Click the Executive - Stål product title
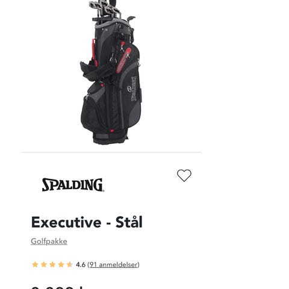Image resolution: width=289 pixels, height=289 pixels. (x=87, y=222)
